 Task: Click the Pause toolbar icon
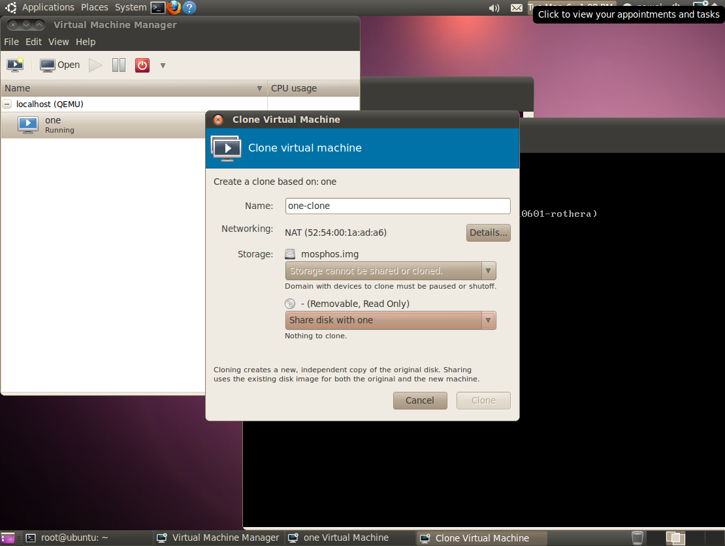click(118, 65)
